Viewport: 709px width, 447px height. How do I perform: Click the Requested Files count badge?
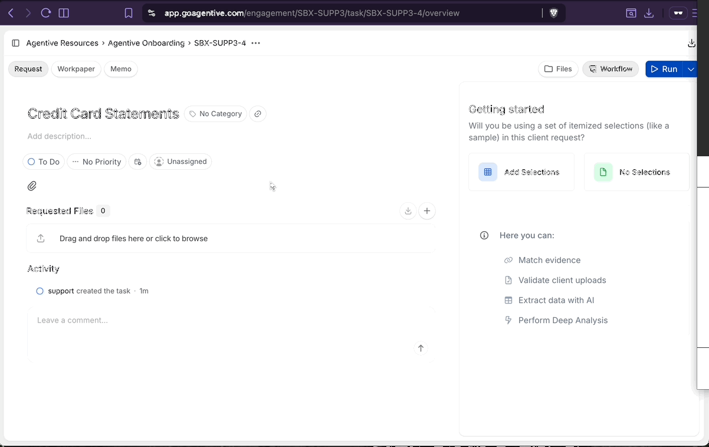[103, 211]
